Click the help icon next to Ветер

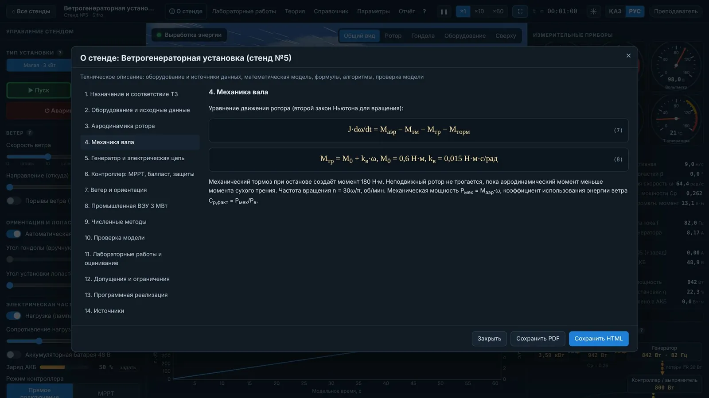point(30,133)
